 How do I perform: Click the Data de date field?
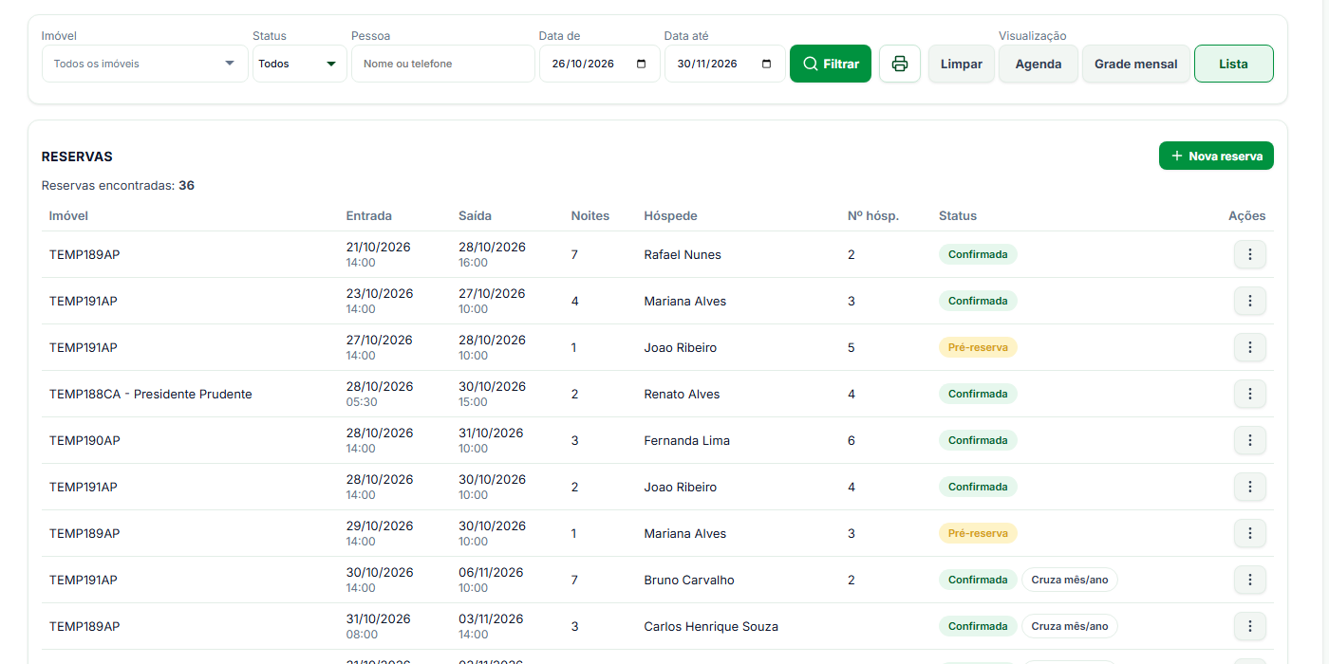600,64
